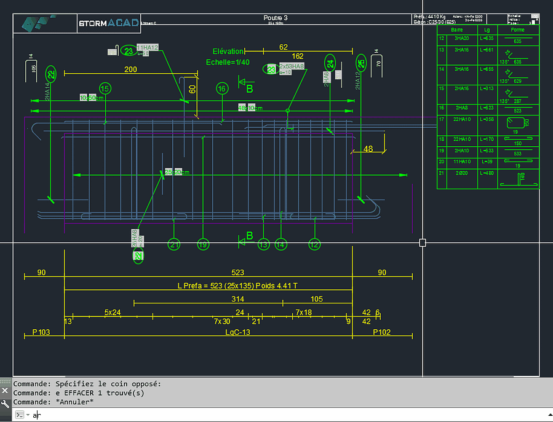Viewport: 553px width, 422px height.
Task: Close the command line panel with its X
Action: [x=4, y=391]
